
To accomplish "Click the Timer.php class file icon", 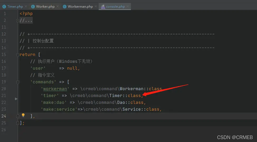I will [x=4, y=7].
